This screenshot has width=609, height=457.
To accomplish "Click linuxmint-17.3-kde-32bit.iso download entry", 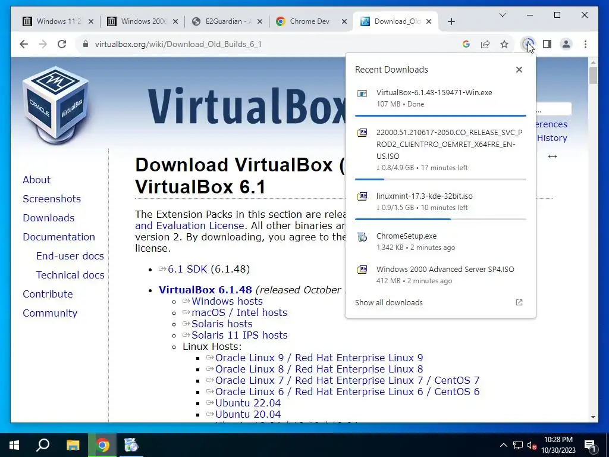I will click(x=441, y=202).
